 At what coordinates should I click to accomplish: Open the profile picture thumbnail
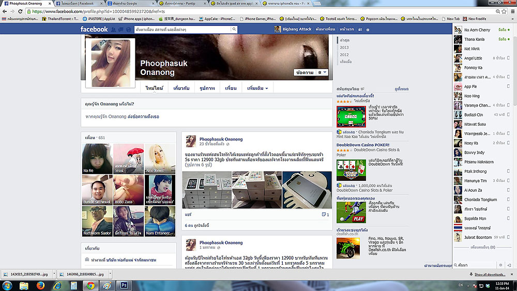(x=111, y=63)
